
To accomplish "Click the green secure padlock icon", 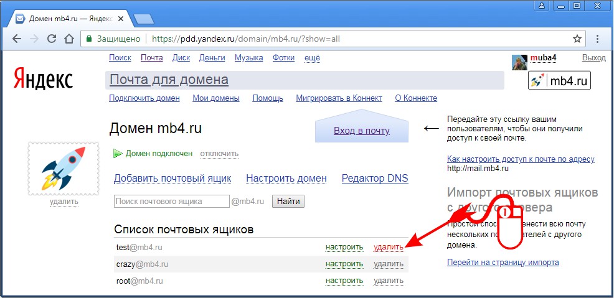I will (x=89, y=39).
